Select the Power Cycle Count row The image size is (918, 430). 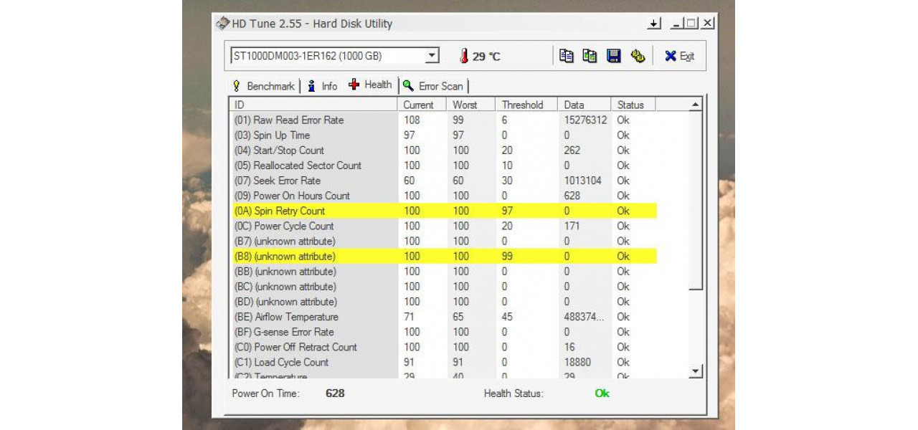[443, 226]
